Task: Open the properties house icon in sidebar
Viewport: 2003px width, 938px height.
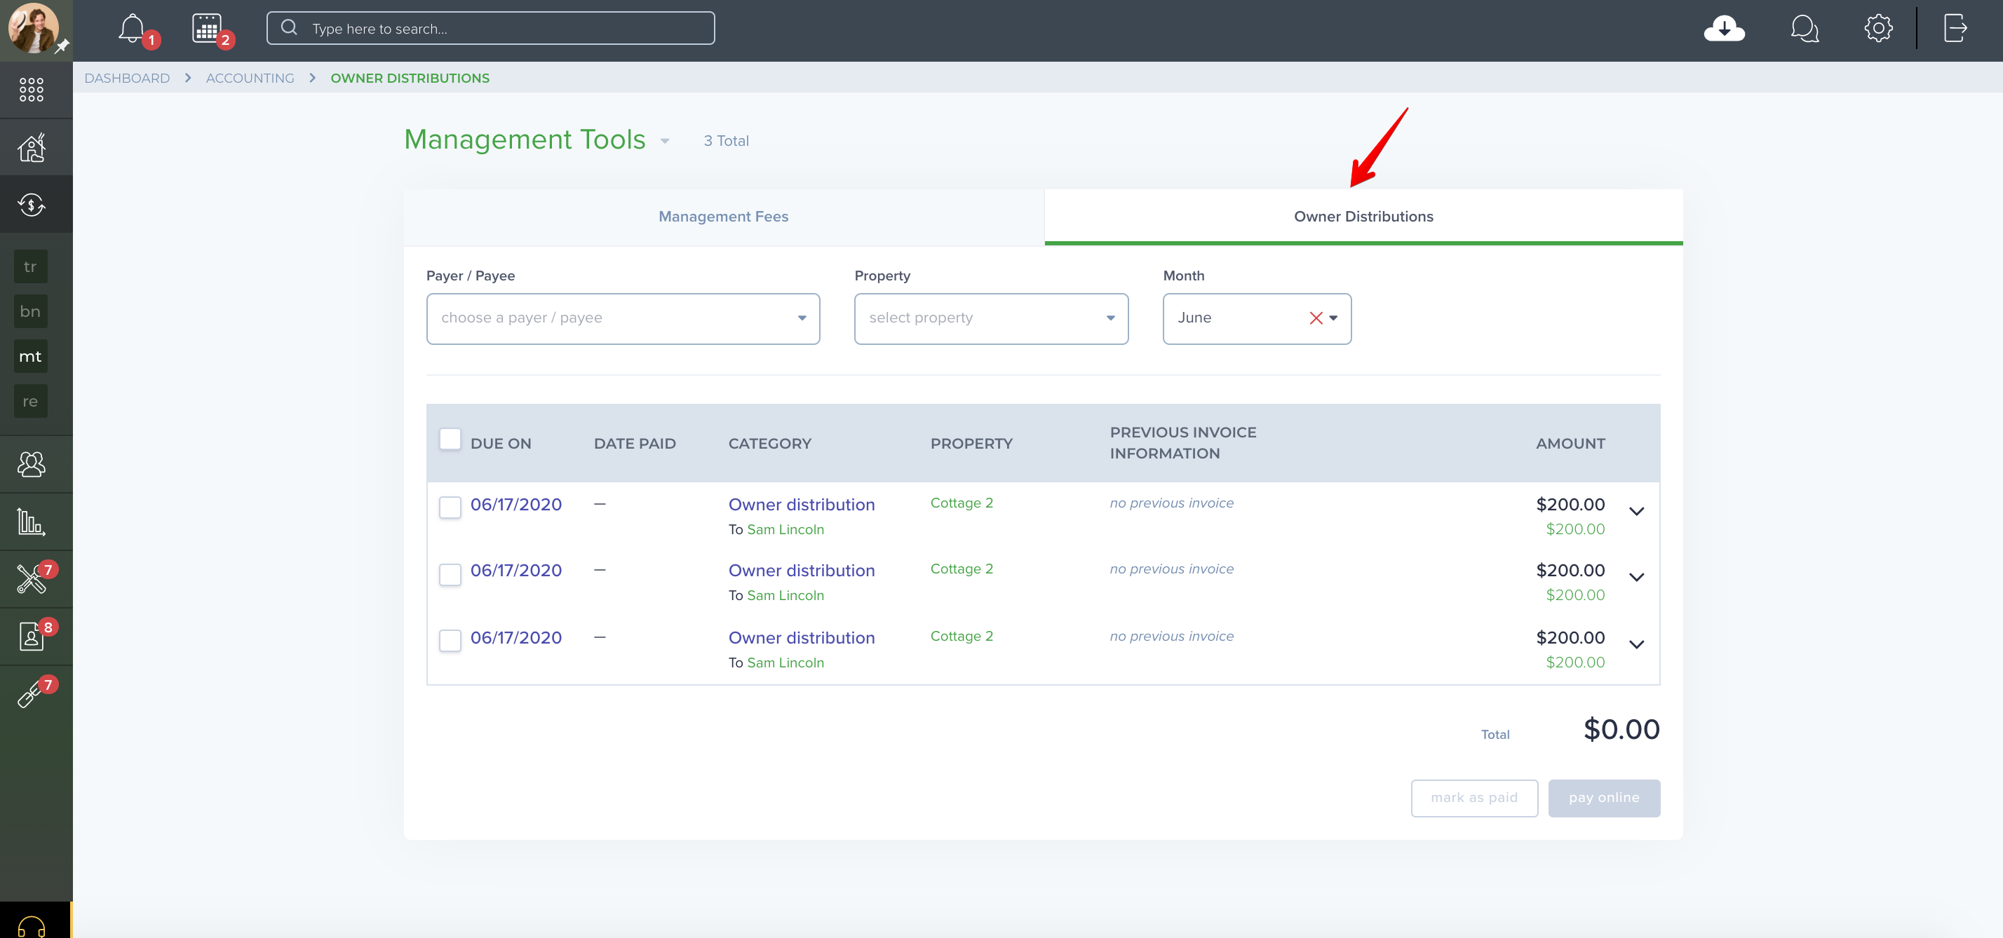Action: coord(32,147)
